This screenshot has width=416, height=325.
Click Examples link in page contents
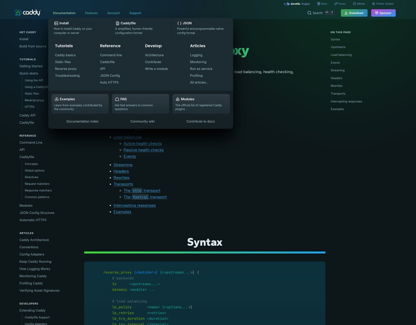click(x=122, y=212)
